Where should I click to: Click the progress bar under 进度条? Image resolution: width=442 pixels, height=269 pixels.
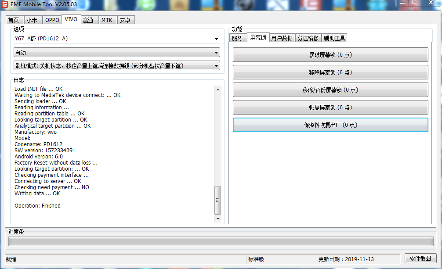221,241
